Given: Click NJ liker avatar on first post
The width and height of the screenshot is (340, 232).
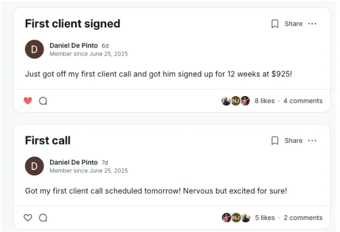Looking at the screenshot, I should (x=236, y=101).
